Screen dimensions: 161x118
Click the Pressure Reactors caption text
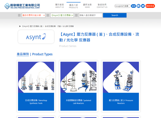tap(121, 102)
